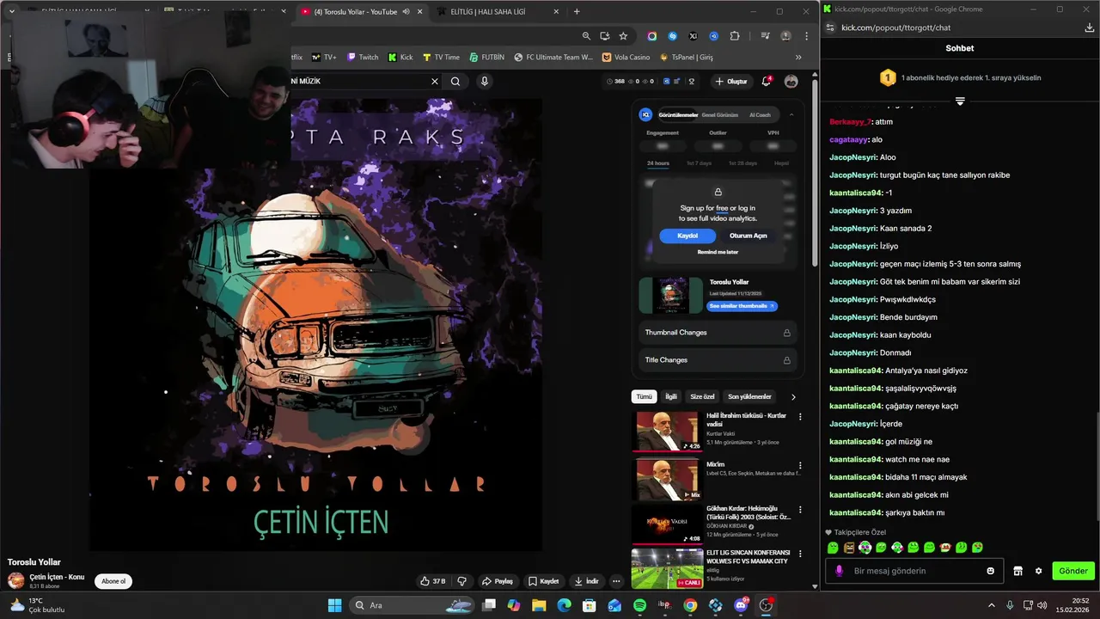The width and height of the screenshot is (1100, 619).
Task: Open Chrome three-dot menu
Action: [x=806, y=36]
